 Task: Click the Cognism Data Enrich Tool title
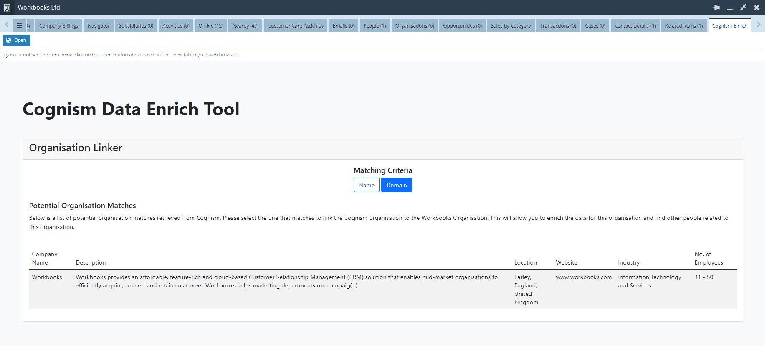pyautogui.click(x=131, y=109)
